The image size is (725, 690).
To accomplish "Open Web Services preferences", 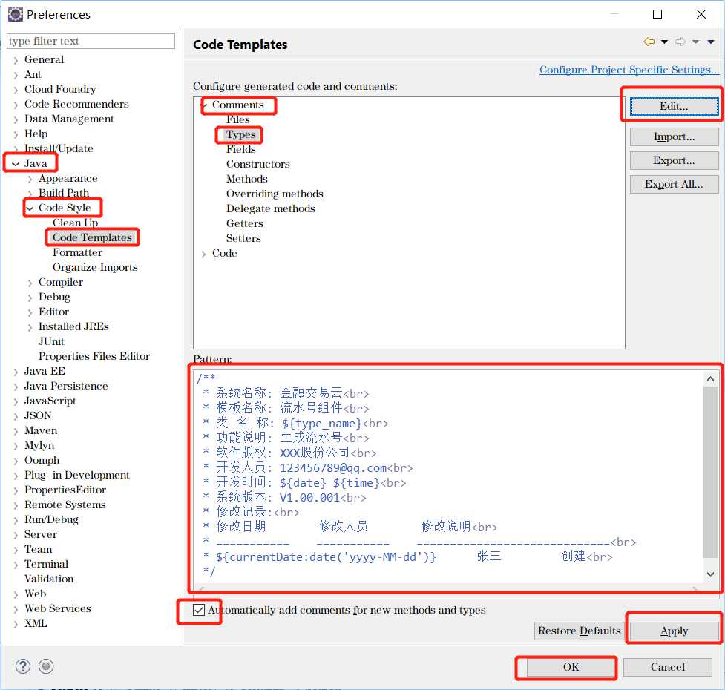I will click(x=57, y=608).
